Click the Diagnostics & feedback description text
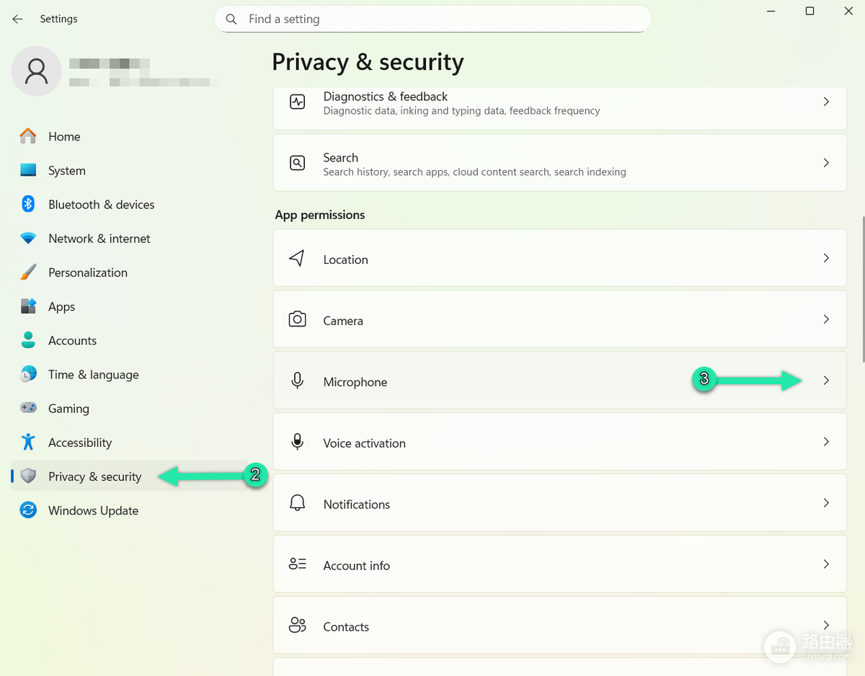 [x=461, y=111]
